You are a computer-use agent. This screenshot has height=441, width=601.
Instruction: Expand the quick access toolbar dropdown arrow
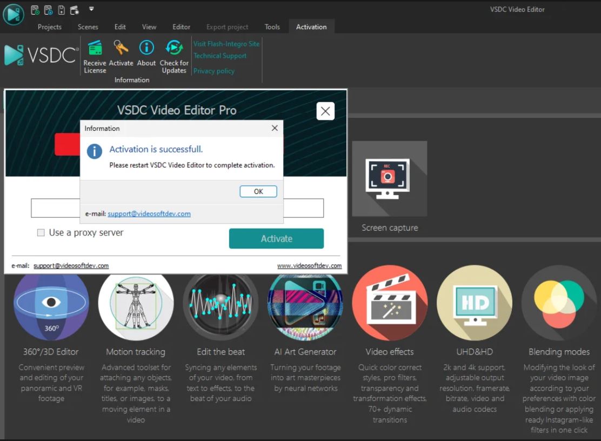point(91,9)
